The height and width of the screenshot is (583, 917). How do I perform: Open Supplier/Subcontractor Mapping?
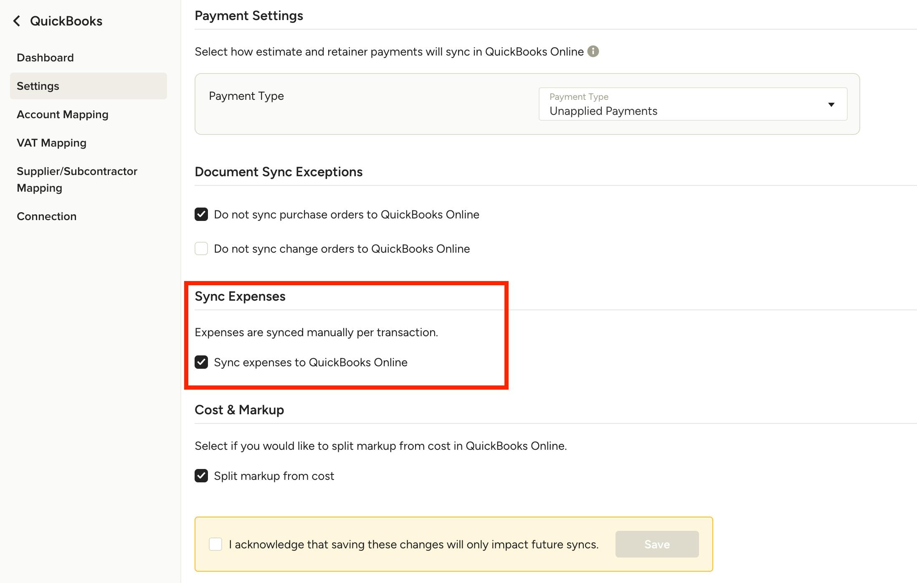pyautogui.click(x=77, y=180)
